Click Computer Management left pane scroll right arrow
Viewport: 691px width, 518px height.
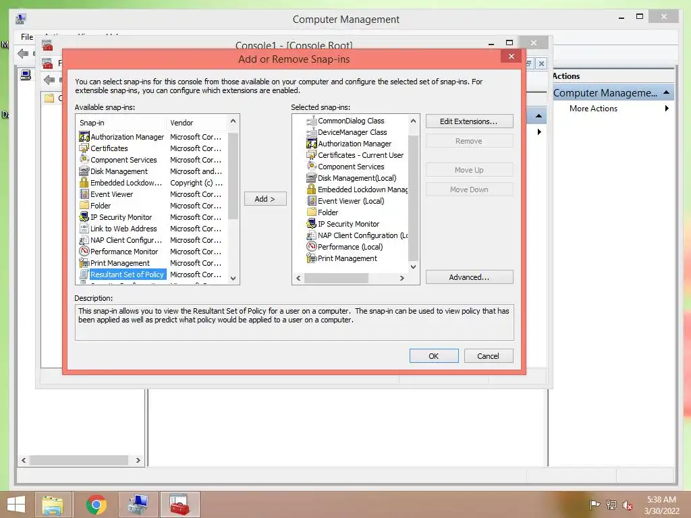tap(138, 460)
